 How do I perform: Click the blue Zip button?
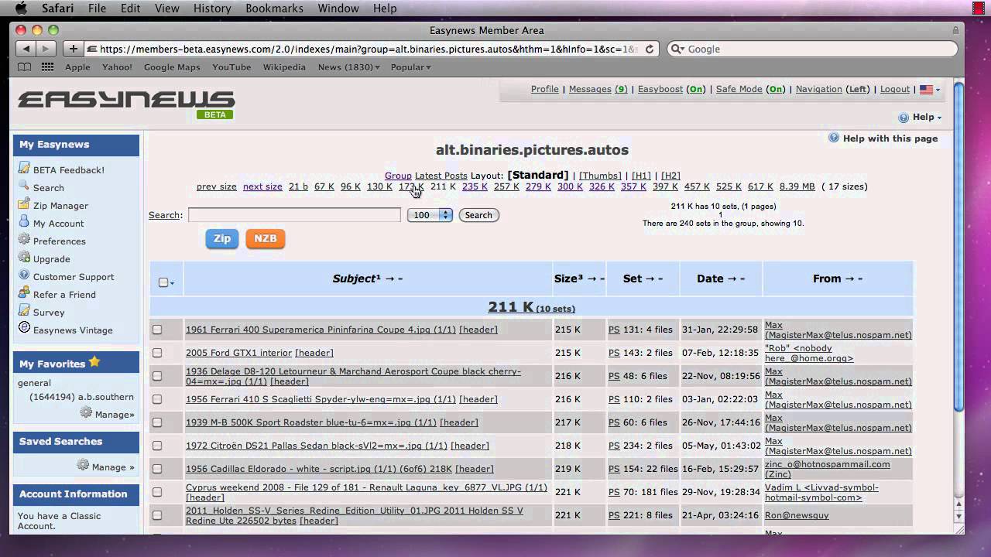(x=222, y=238)
